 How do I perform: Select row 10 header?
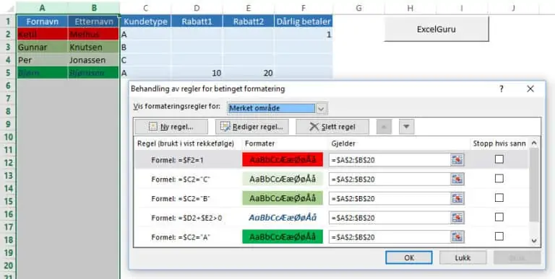click(8, 137)
